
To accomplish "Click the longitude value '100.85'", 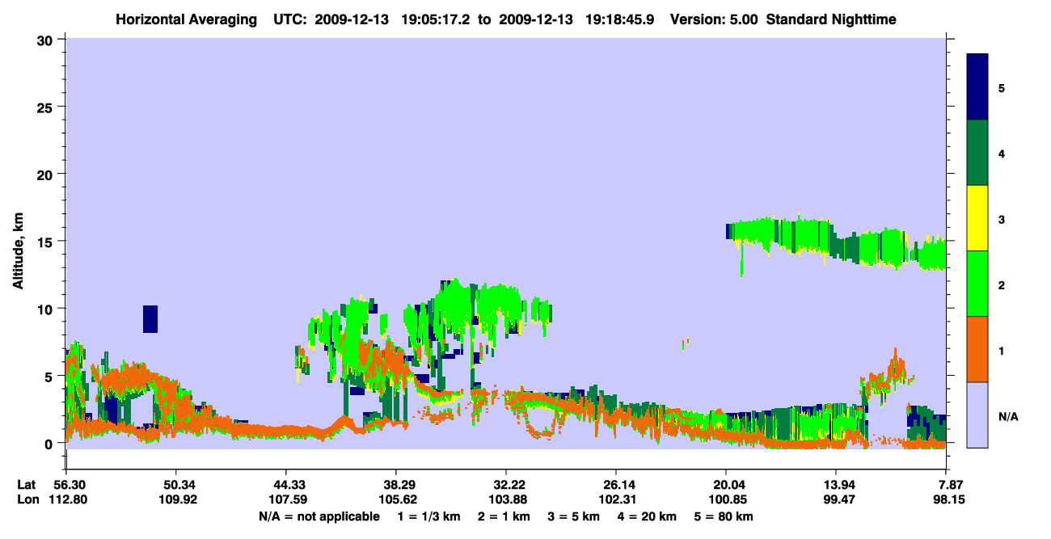I will 726,500.
